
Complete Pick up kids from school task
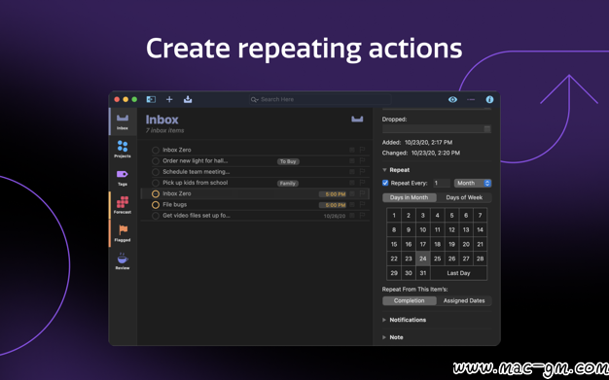point(156,183)
